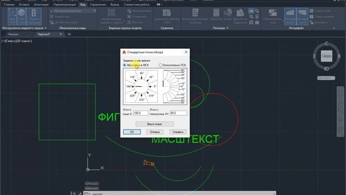Open the Блоки palette
346x195 pixels.
click(x=228, y=15)
